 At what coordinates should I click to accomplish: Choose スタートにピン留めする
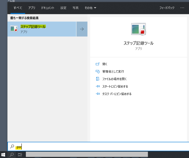tap(115, 86)
